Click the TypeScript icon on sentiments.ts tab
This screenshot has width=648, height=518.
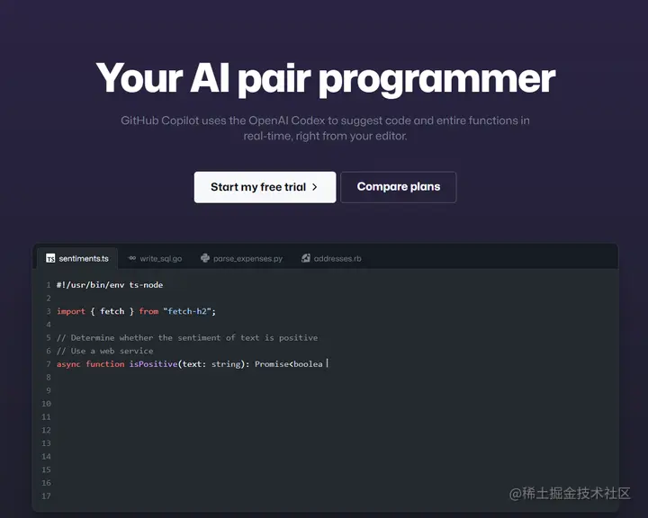pos(50,259)
